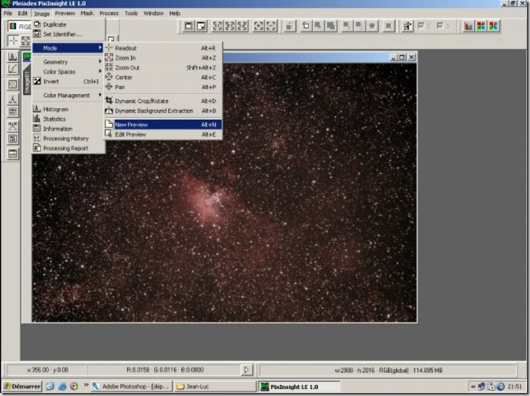This screenshot has width=530, height=396.
Task: Choose New Preview in Mode submenu
Action: pos(163,125)
